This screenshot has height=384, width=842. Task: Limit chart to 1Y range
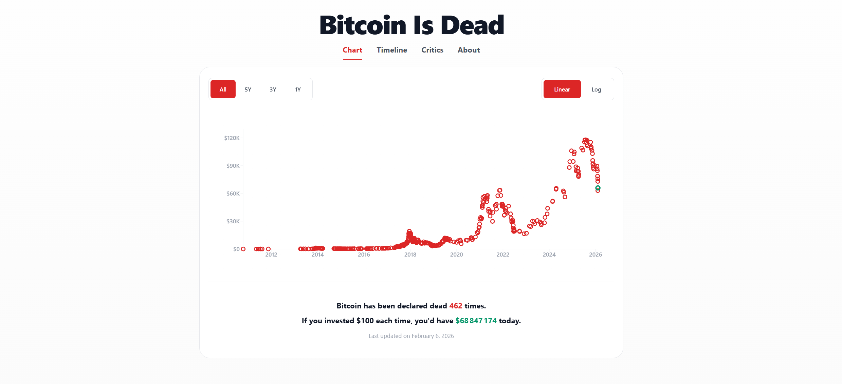coord(298,89)
